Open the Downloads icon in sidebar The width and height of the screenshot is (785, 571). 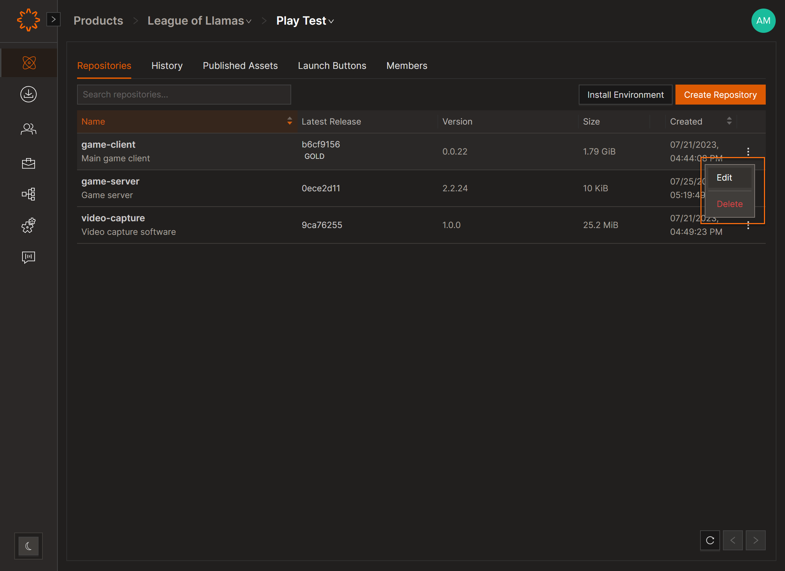click(x=29, y=94)
